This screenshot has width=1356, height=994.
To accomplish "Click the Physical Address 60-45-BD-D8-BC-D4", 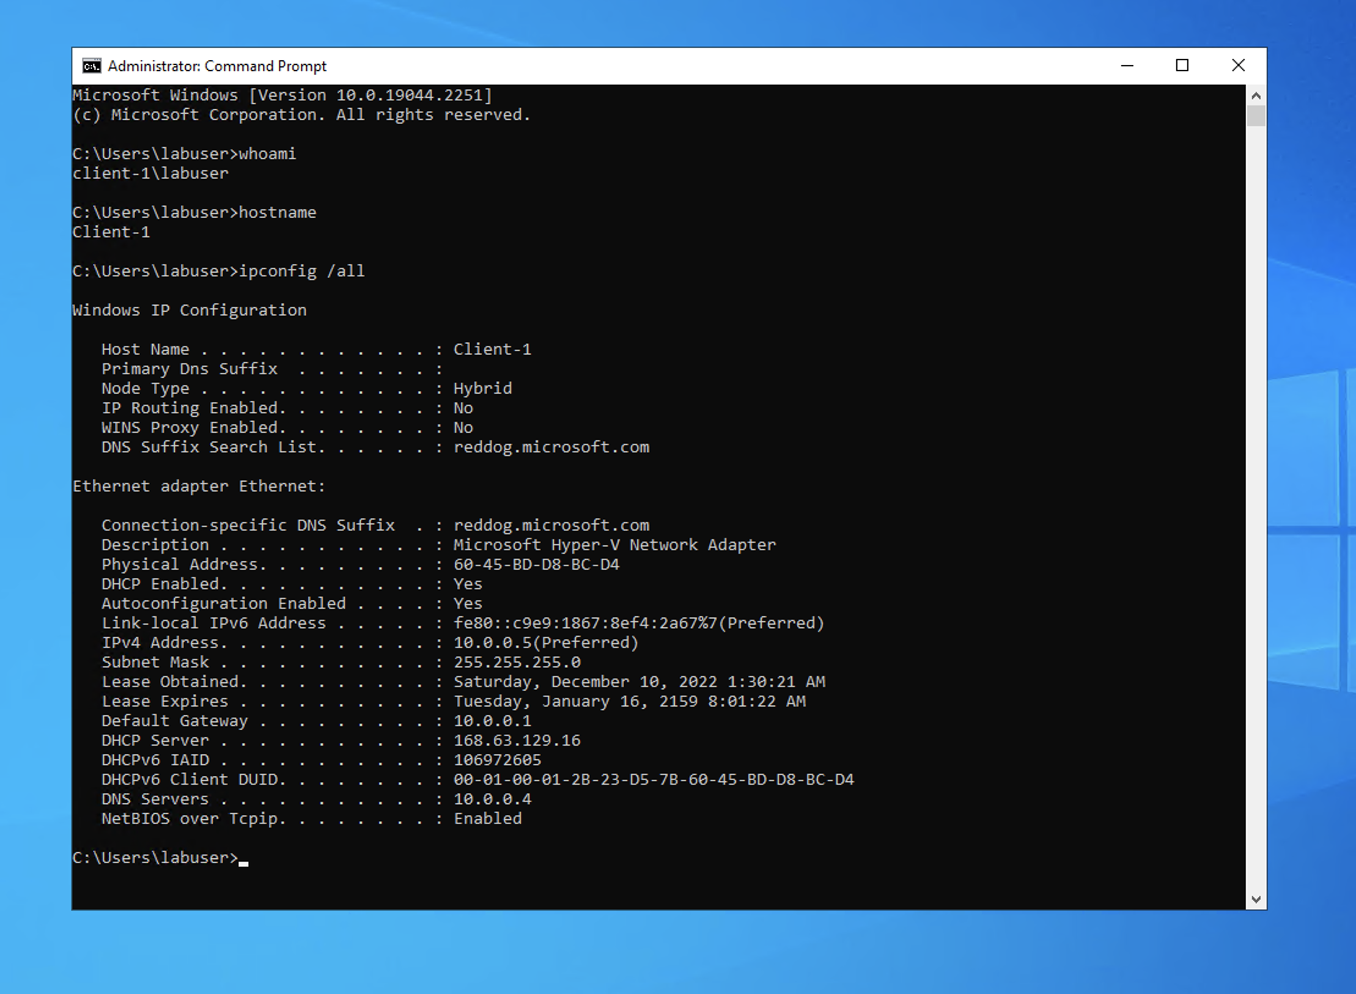I will click(x=537, y=565).
